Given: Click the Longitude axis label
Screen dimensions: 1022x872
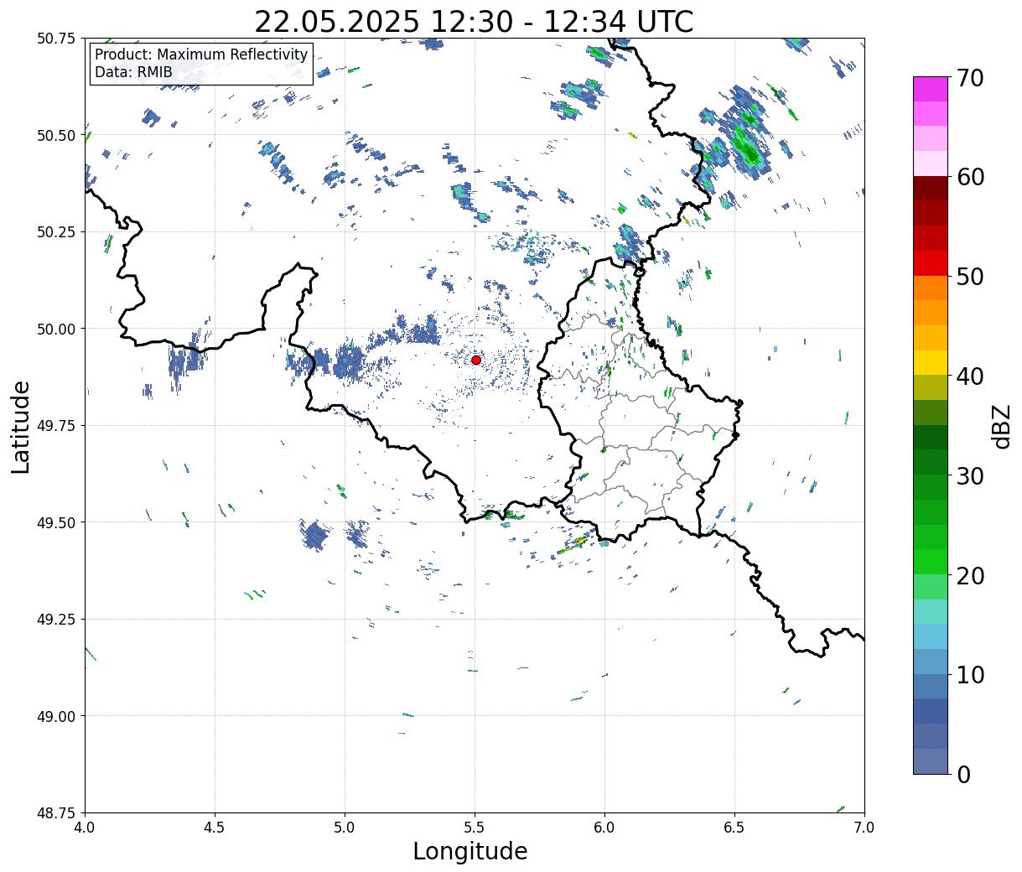Looking at the screenshot, I should 470,851.
